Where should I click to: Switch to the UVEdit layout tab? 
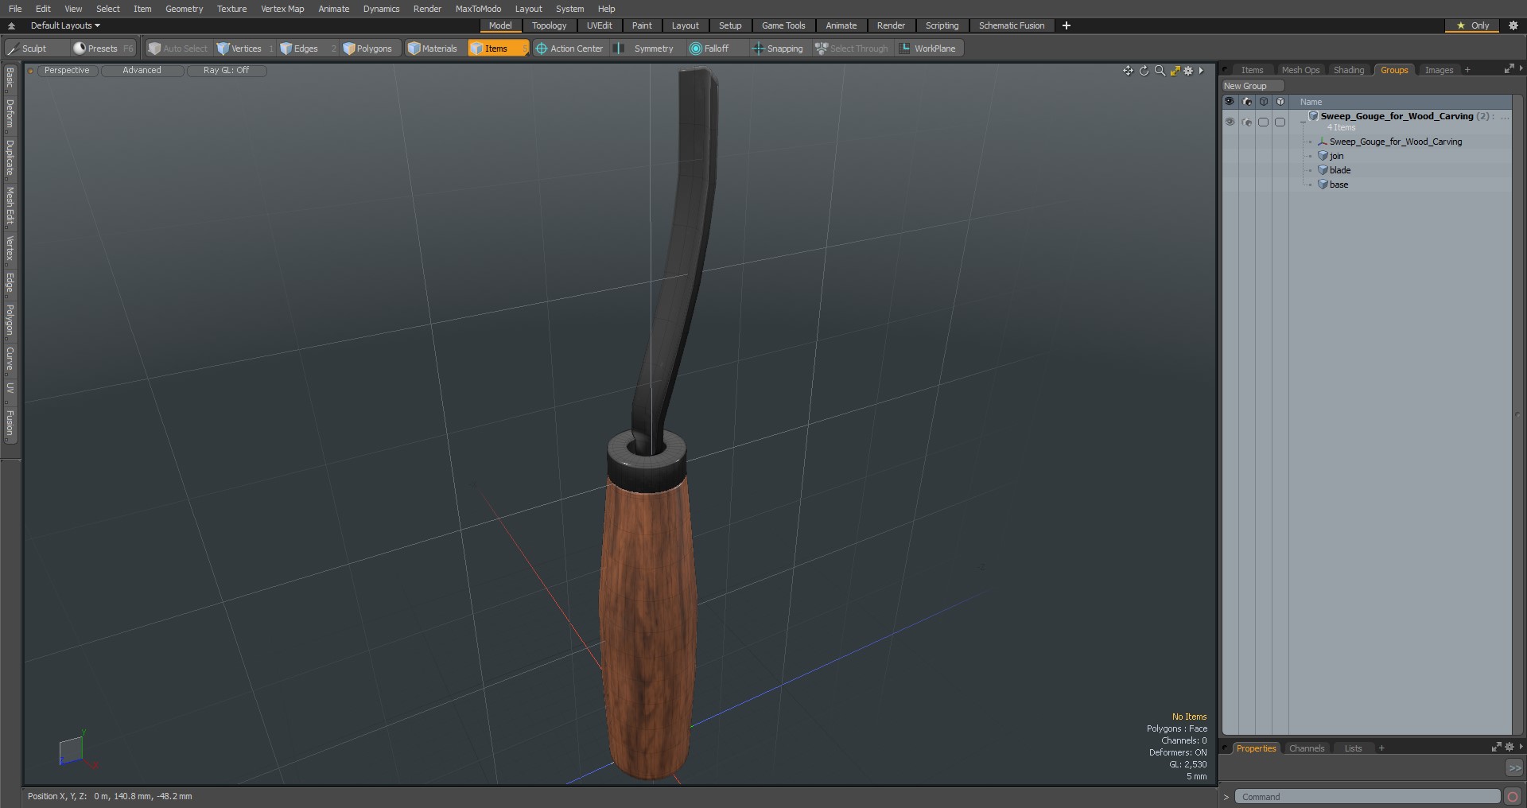(x=600, y=25)
